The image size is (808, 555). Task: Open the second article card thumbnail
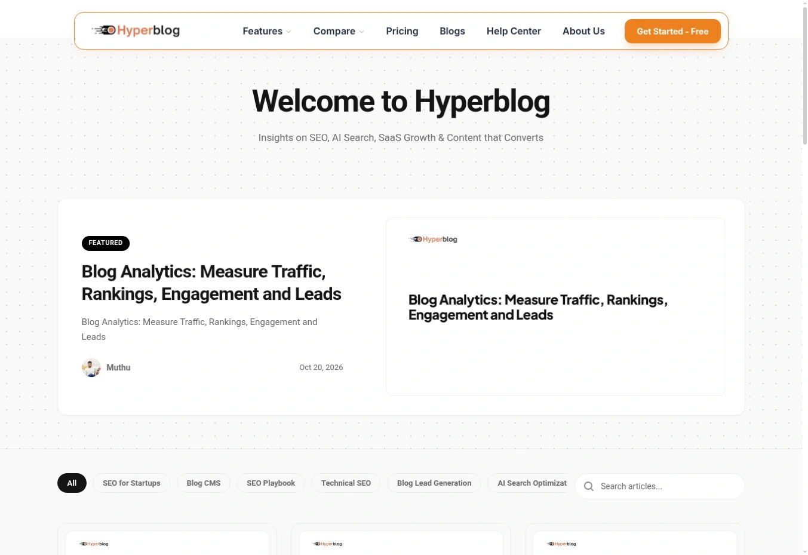coord(401,542)
